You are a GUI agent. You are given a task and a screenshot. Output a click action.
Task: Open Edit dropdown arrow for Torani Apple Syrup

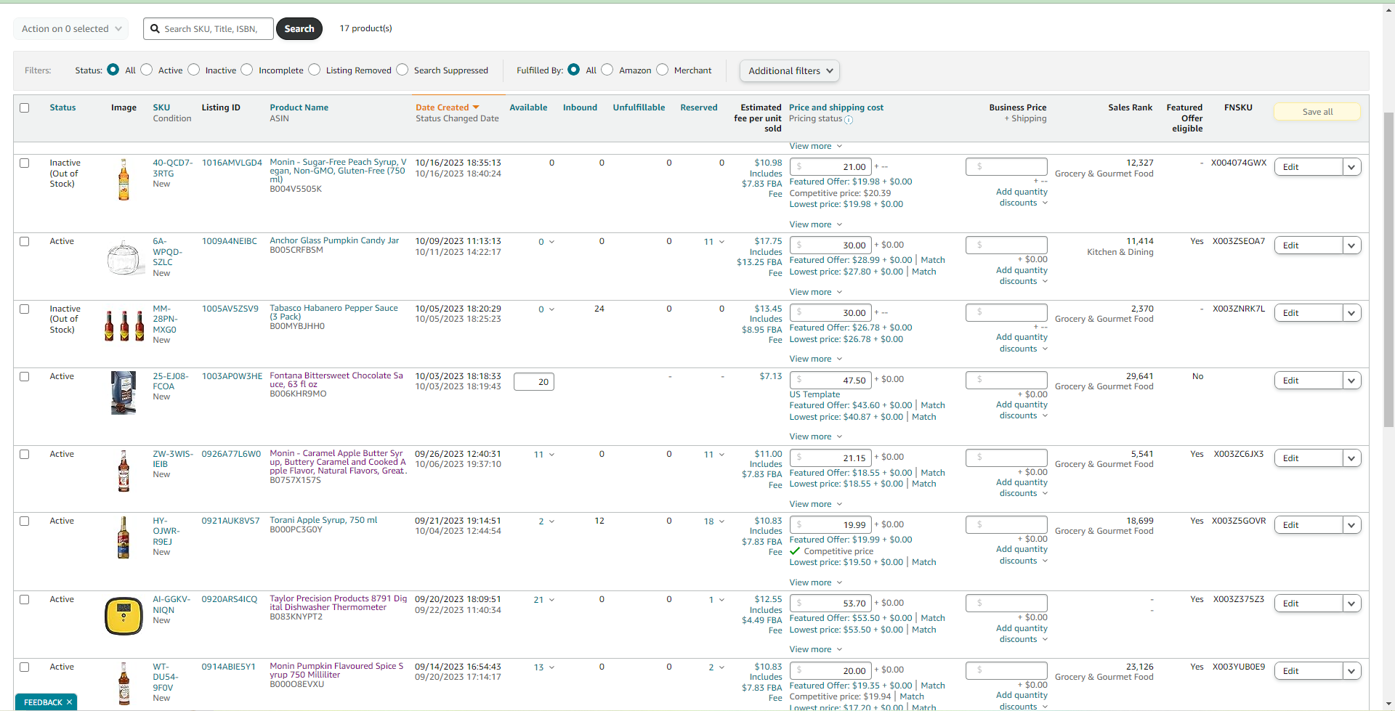(1351, 525)
